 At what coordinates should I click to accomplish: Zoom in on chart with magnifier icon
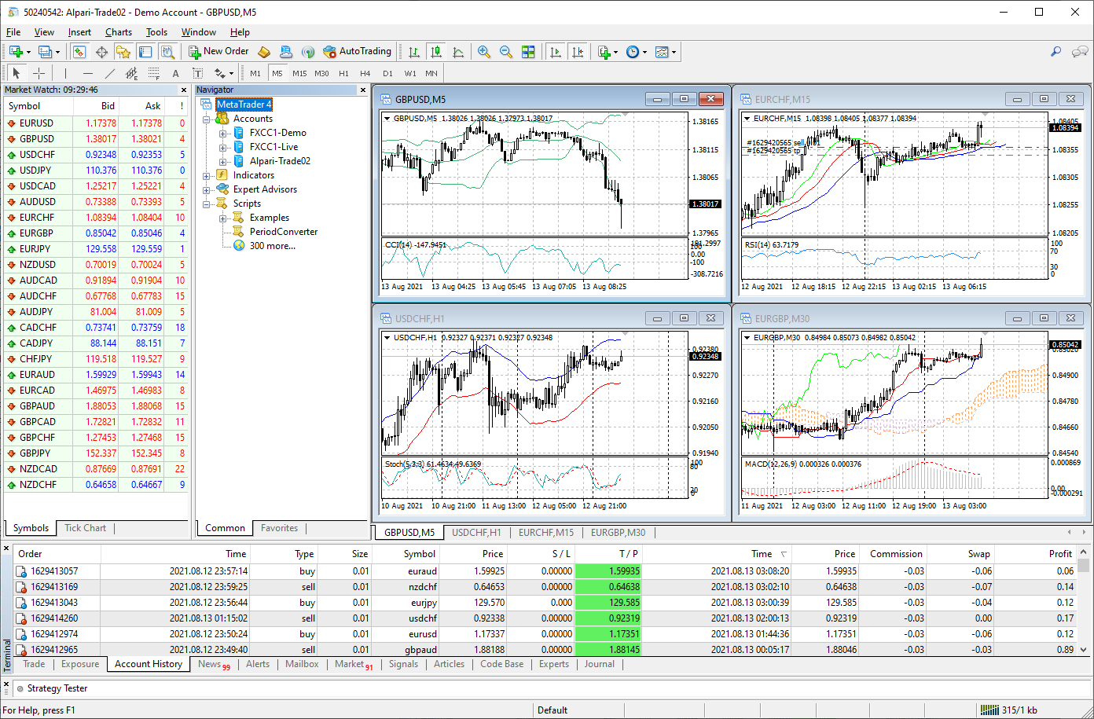484,52
